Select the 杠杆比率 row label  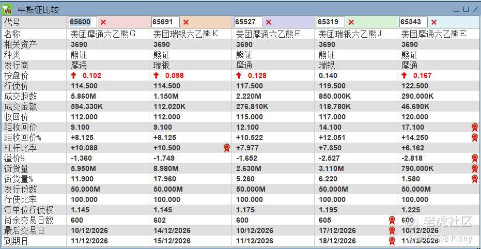pyautogui.click(x=20, y=148)
